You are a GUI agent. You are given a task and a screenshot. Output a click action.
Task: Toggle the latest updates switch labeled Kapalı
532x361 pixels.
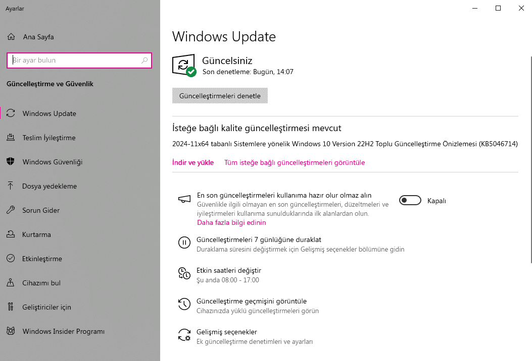click(x=410, y=201)
